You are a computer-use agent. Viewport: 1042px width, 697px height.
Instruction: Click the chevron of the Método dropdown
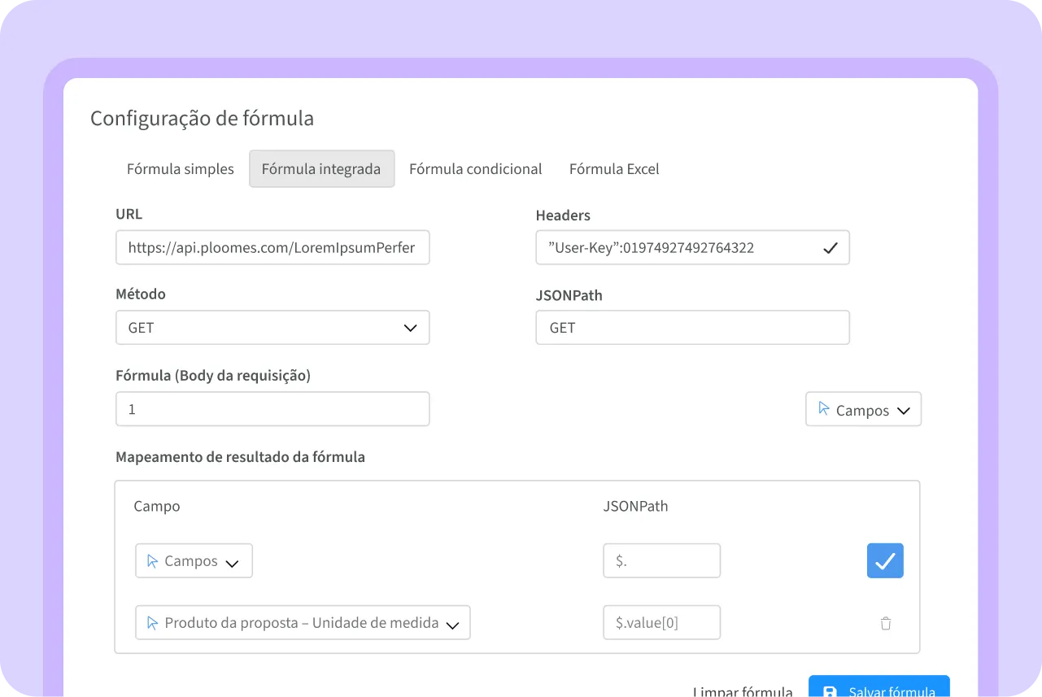(x=410, y=328)
